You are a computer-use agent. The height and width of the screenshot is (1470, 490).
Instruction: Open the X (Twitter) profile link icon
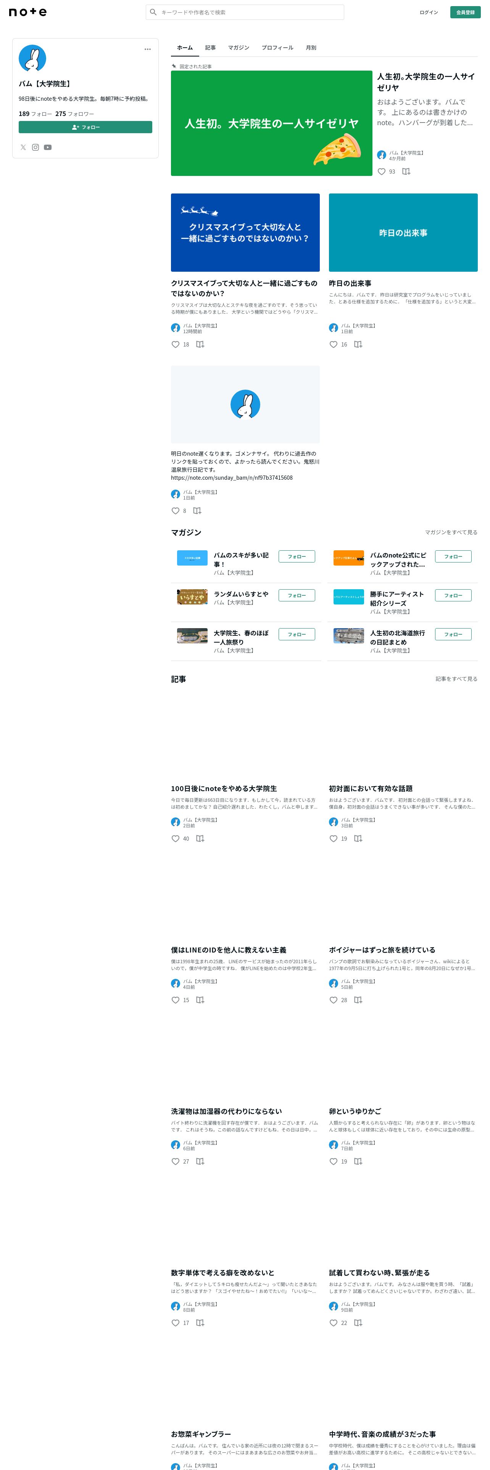[23, 147]
